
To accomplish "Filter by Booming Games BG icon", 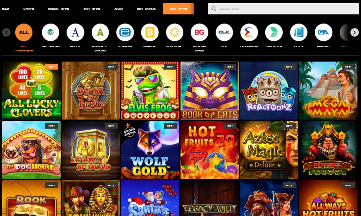I will point(199,32).
